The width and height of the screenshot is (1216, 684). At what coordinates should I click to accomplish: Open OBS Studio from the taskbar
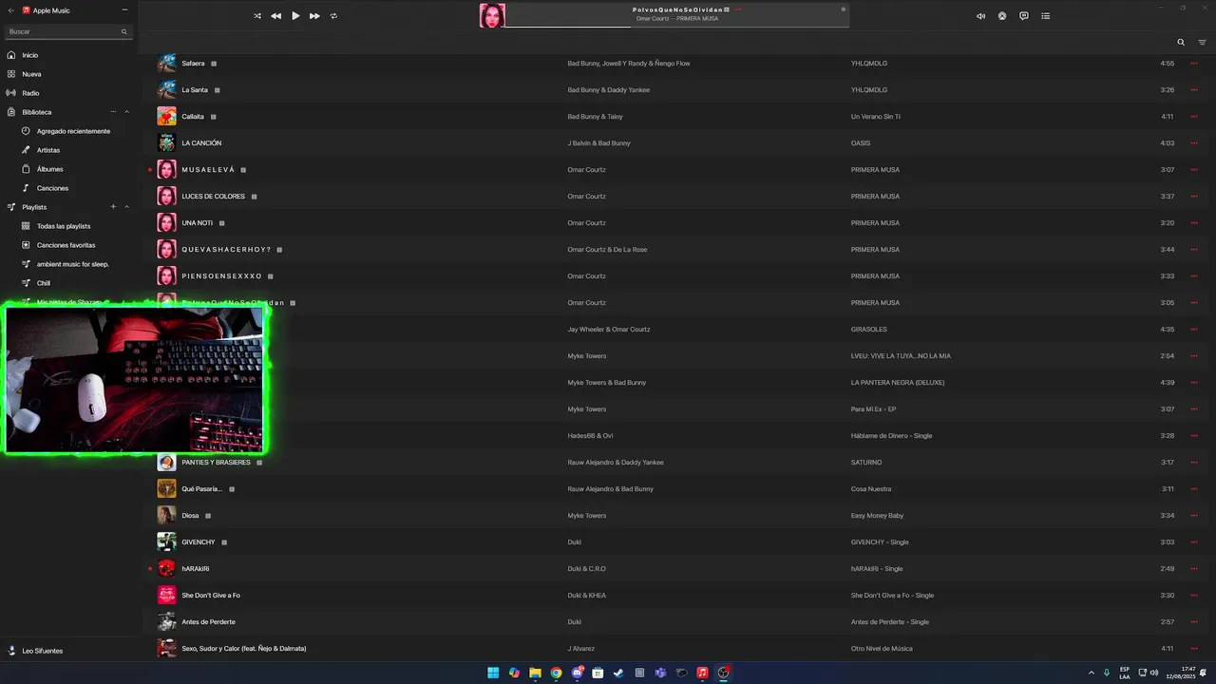pos(723,673)
